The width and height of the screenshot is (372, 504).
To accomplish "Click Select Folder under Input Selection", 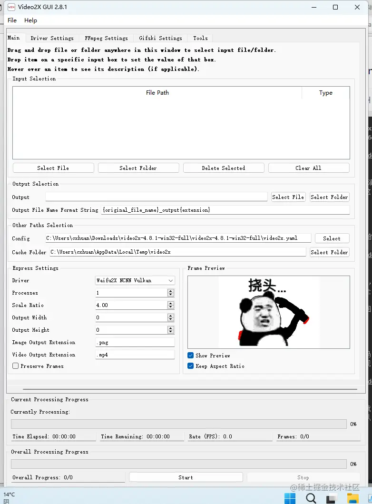I will tap(138, 168).
